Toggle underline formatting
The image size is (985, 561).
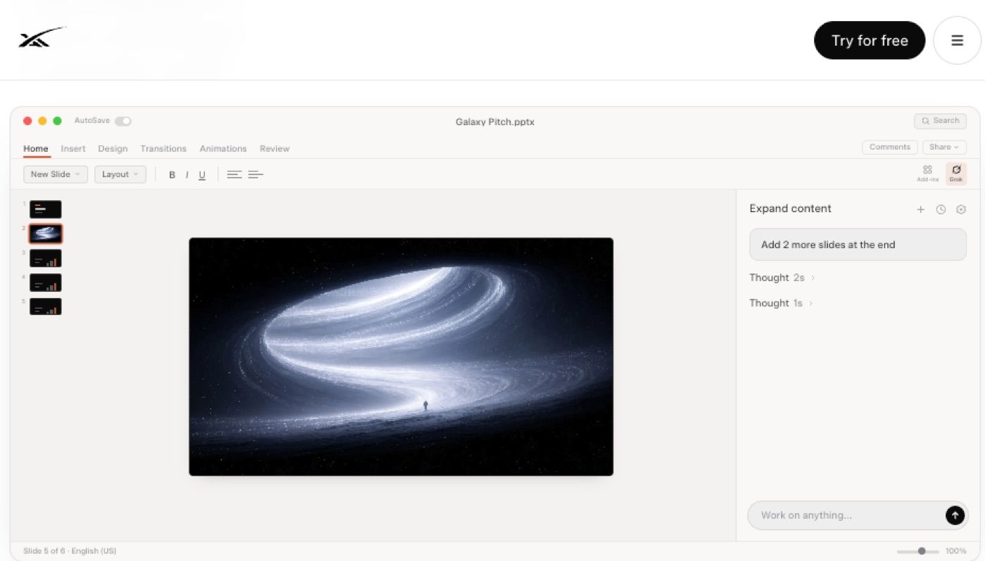pos(202,175)
